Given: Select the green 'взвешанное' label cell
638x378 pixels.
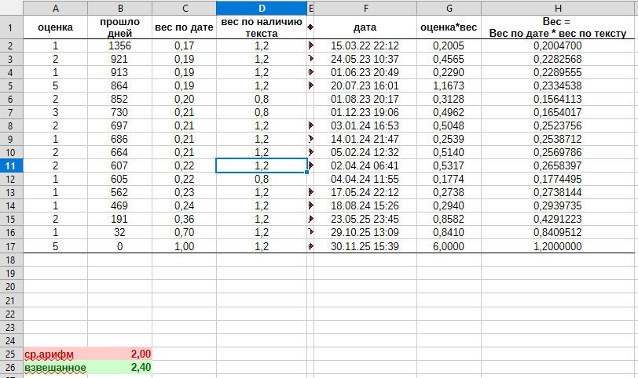Looking at the screenshot, I should coord(55,366).
